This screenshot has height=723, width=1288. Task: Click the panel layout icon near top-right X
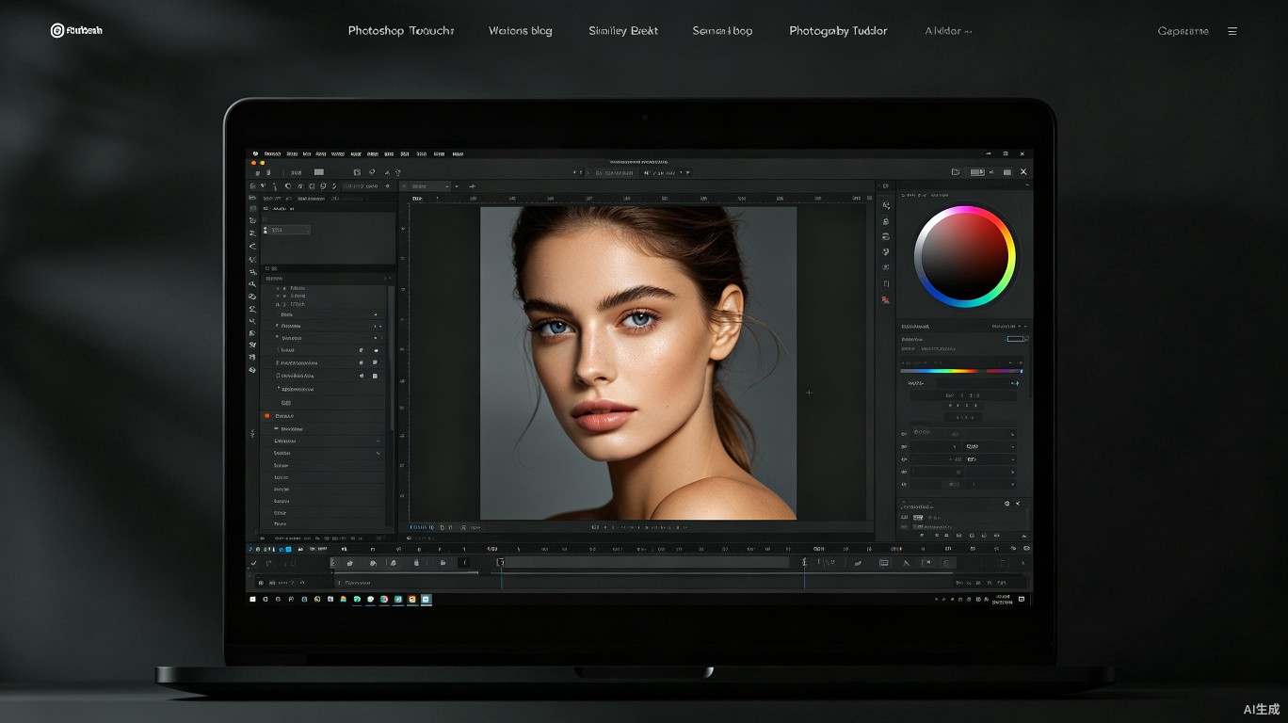click(977, 172)
